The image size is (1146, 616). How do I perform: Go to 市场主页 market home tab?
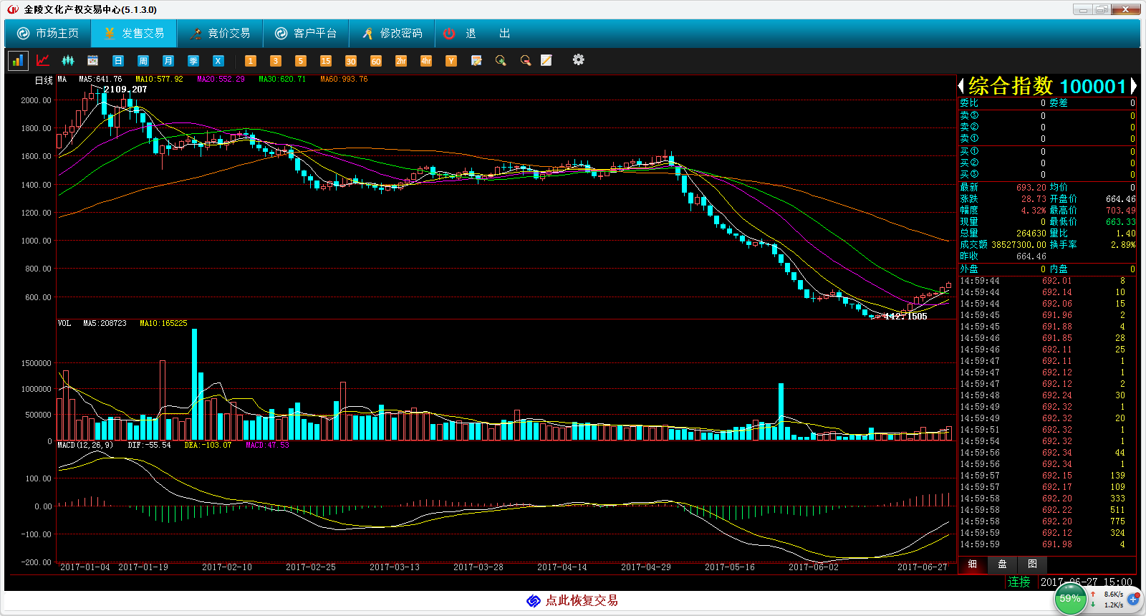pos(48,34)
